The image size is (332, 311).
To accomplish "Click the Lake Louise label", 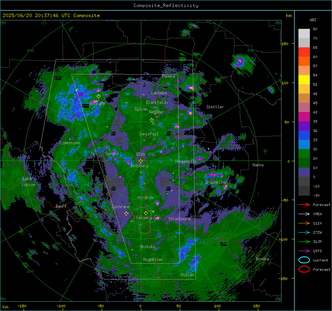I will point(28,182).
